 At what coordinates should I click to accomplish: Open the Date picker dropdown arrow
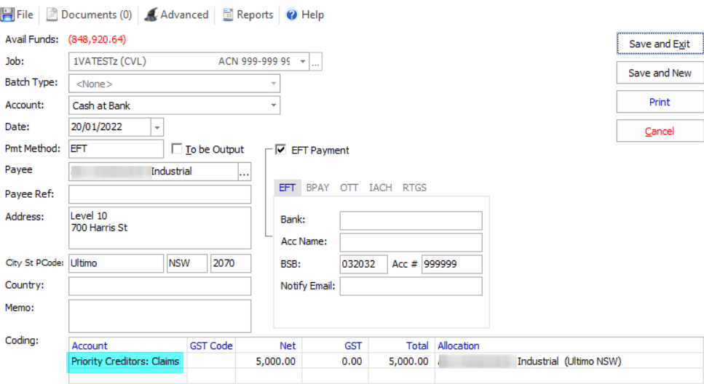[x=157, y=127]
